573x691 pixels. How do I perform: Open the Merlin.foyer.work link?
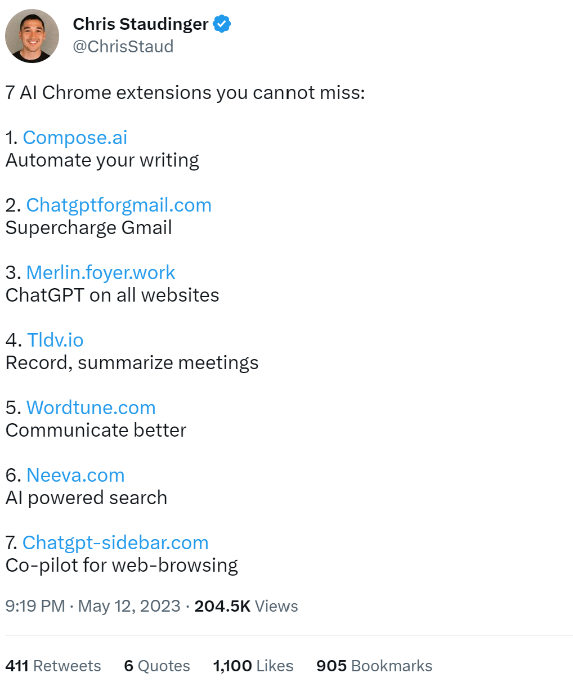click(x=101, y=273)
